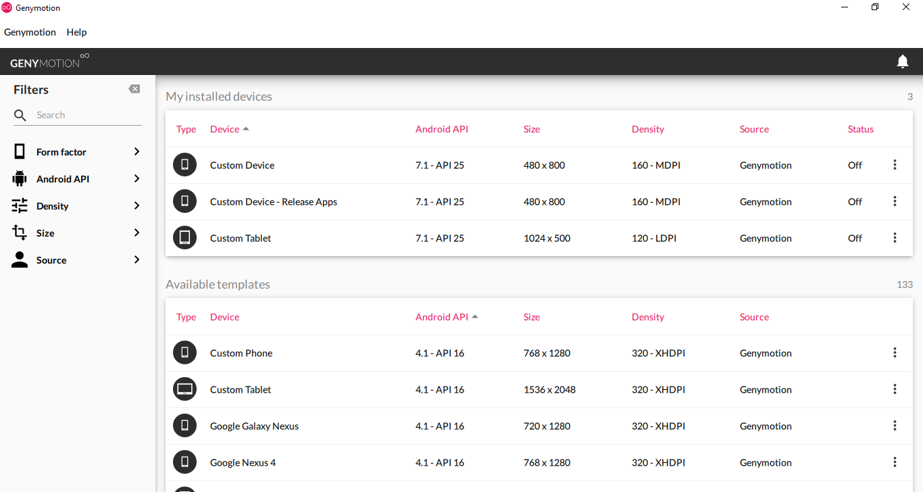923x492 pixels.
Task: Click the Android API robot icon
Action: click(x=20, y=178)
